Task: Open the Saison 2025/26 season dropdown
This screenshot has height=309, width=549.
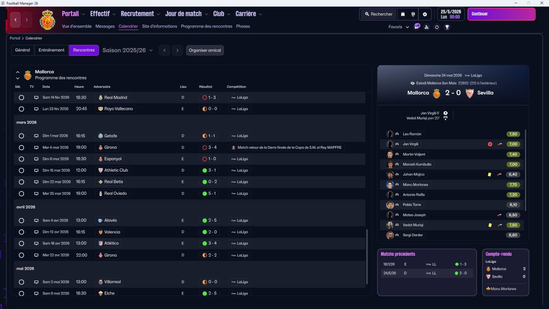Action: click(127, 50)
